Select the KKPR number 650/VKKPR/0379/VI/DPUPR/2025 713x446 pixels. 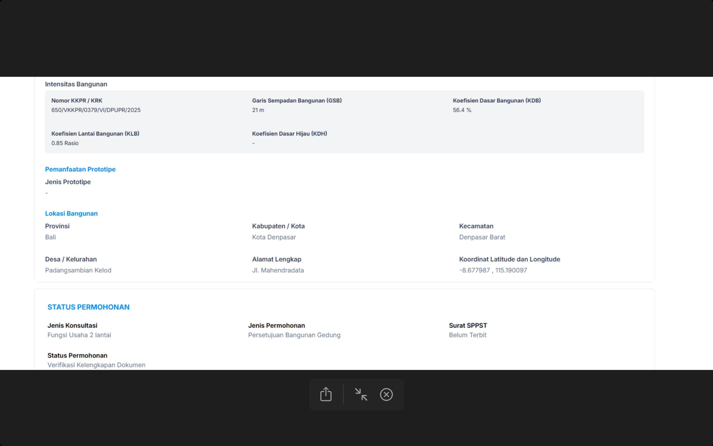pos(96,110)
